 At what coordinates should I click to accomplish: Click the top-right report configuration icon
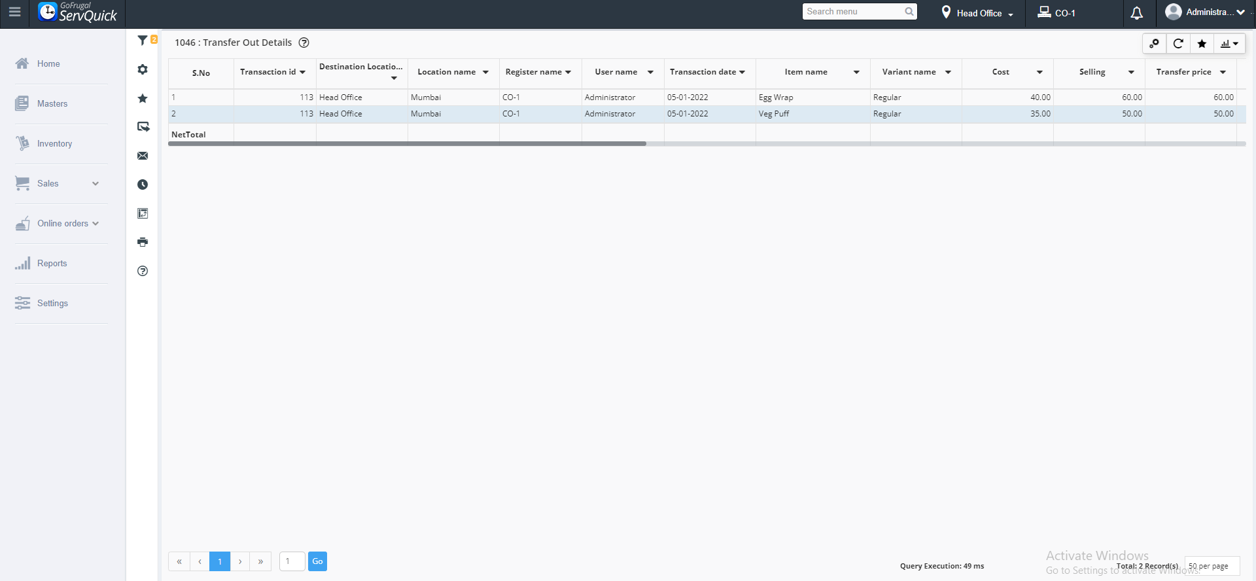[x=1155, y=44]
